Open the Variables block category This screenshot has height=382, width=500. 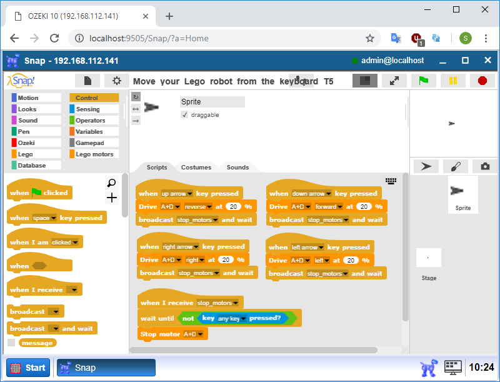94,131
